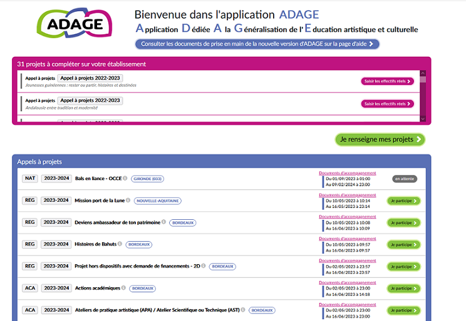This screenshot has height=321, width=466.
Task: Click the NOUVELLE-AQUITAINE tag
Action: pyautogui.click(x=157, y=200)
